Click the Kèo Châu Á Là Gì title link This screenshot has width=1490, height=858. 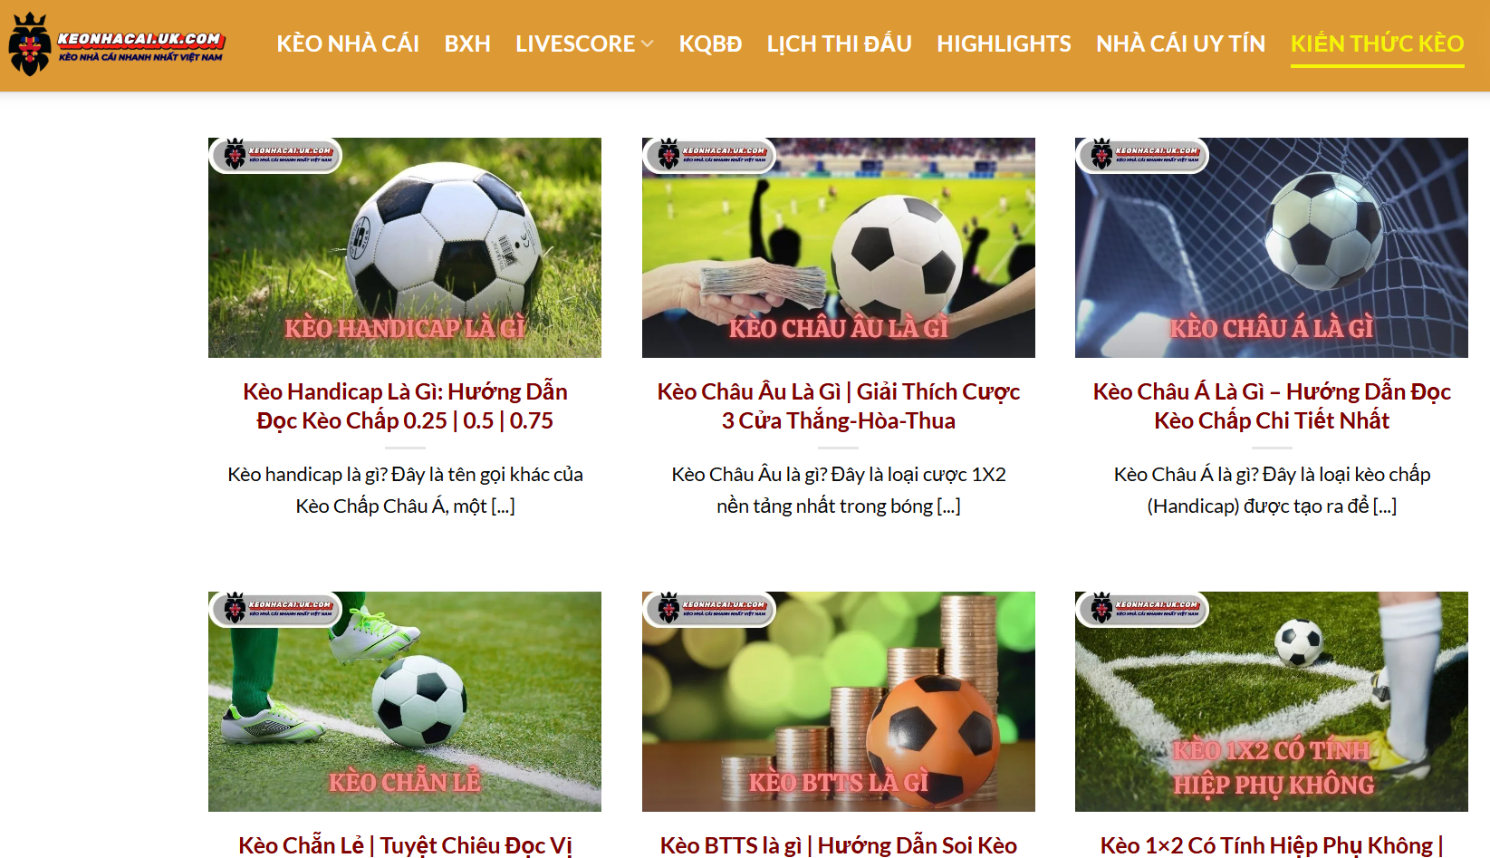(x=1272, y=406)
